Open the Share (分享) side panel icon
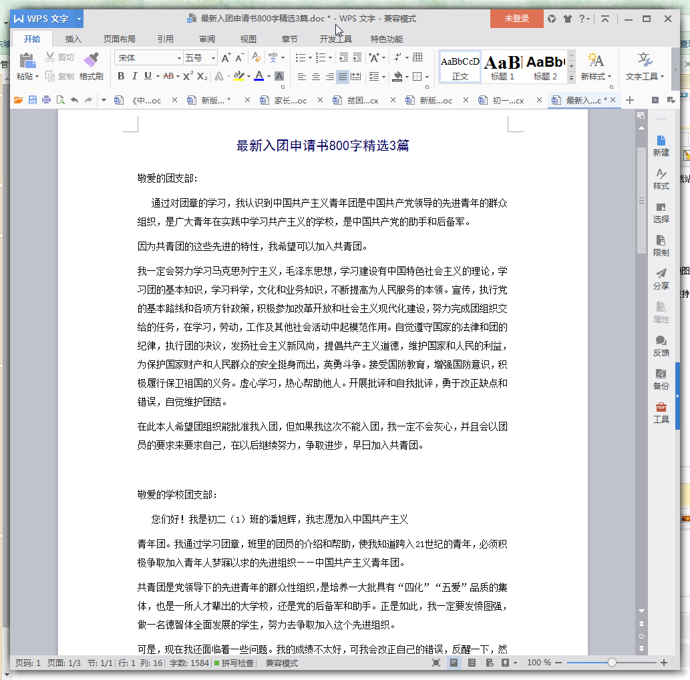The height and width of the screenshot is (680, 690). tap(661, 279)
